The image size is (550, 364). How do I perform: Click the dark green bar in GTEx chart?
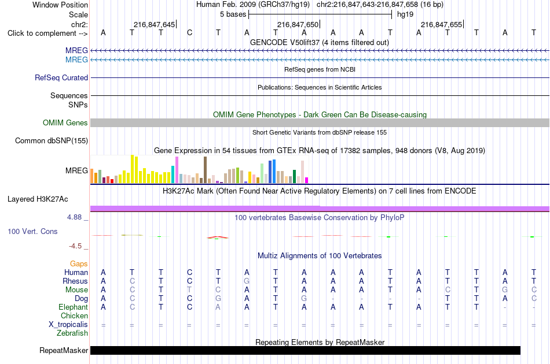[x=294, y=176]
